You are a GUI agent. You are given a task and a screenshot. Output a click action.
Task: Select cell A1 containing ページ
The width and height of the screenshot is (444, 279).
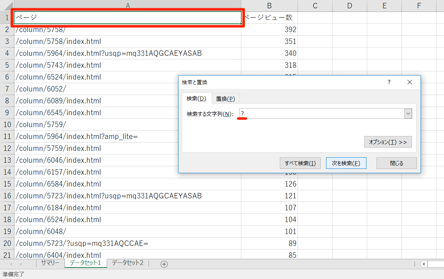tap(128, 18)
